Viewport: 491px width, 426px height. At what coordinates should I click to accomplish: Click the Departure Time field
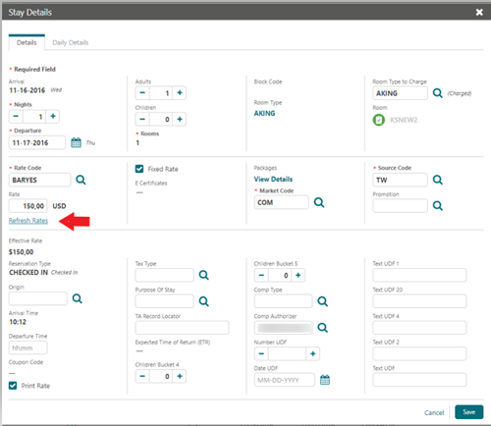coord(28,347)
